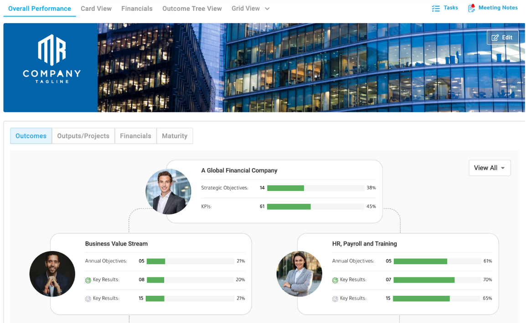Image resolution: width=526 pixels, height=323 pixels.
Task: Click the 'KPIs:' label
Action: 206,207
